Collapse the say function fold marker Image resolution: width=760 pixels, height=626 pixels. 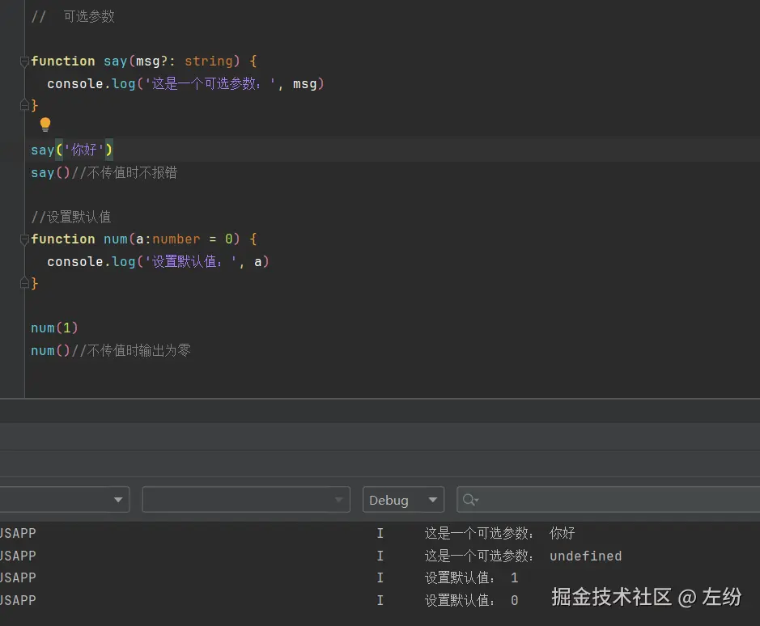(24, 61)
